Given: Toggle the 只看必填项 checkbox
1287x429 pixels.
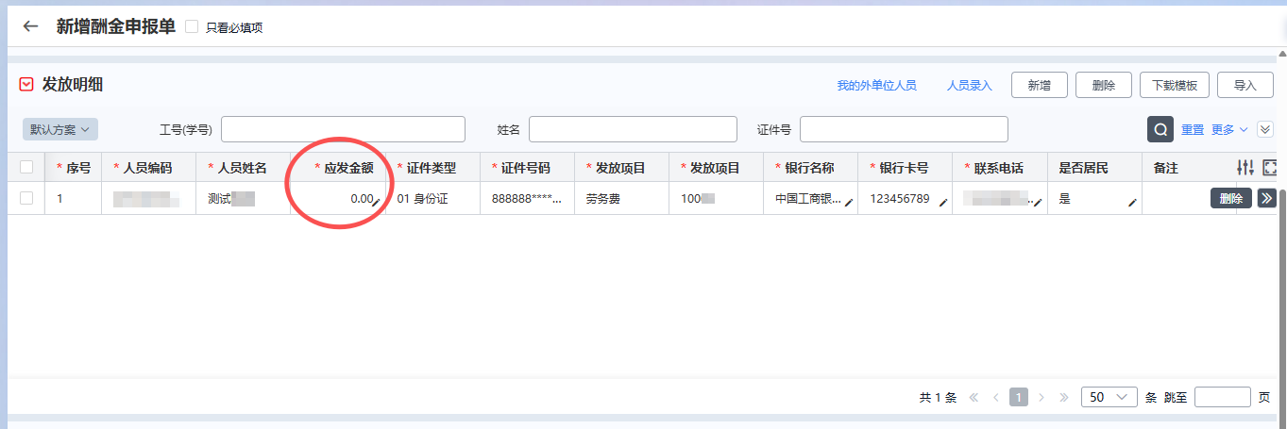Looking at the screenshot, I should click(x=192, y=26).
